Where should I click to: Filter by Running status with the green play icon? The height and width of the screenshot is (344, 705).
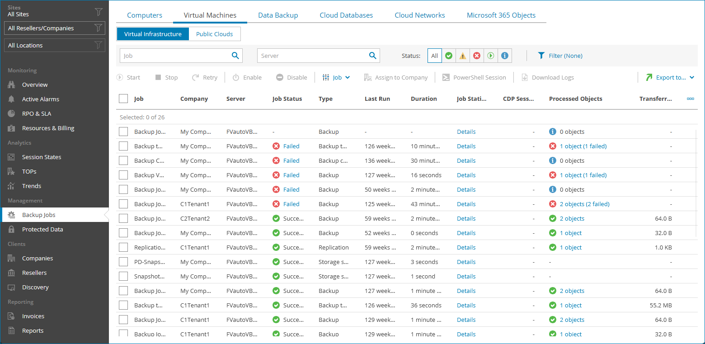(x=491, y=56)
